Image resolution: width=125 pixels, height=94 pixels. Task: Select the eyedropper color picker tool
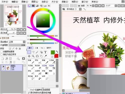pos(45,56)
